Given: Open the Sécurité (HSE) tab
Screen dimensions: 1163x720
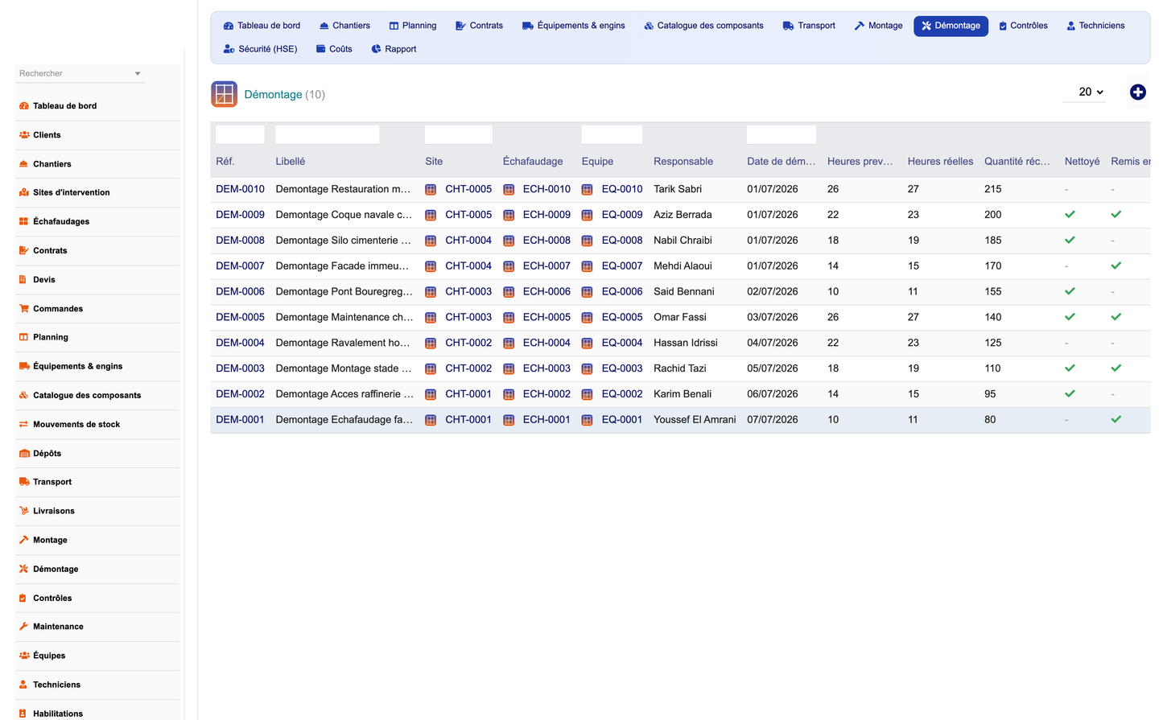Looking at the screenshot, I should tap(260, 49).
